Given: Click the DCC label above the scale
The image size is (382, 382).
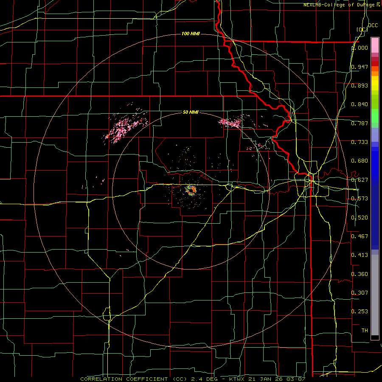Looking at the screenshot, I should pos(373,25).
